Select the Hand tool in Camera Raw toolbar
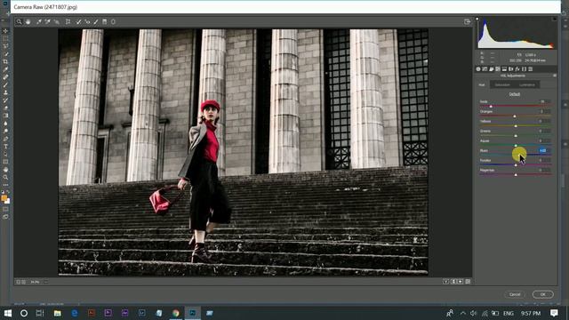Image resolution: width=569 pixels, height=320 pixels. tap(28, 21)
